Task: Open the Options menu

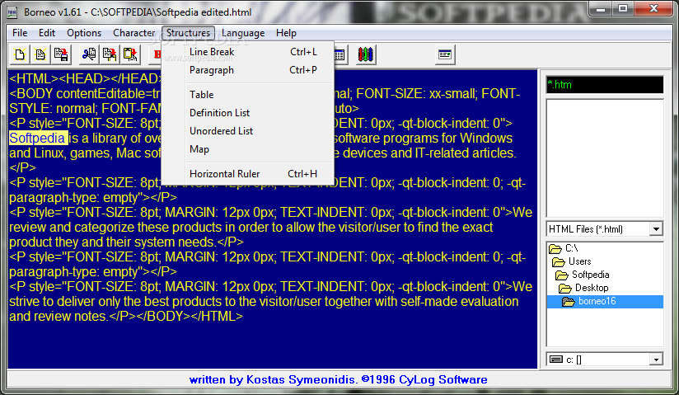Action: point(84,33)
